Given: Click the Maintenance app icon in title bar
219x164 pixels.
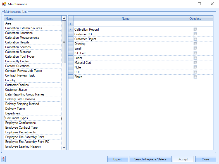Looking at the screenshot, I should pyautogui.click(x=4, y=4).
